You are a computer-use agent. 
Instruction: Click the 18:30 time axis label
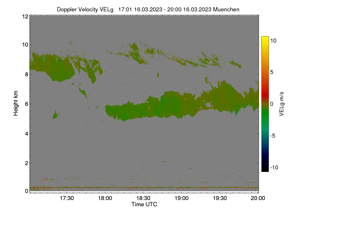tap(143, 199)
